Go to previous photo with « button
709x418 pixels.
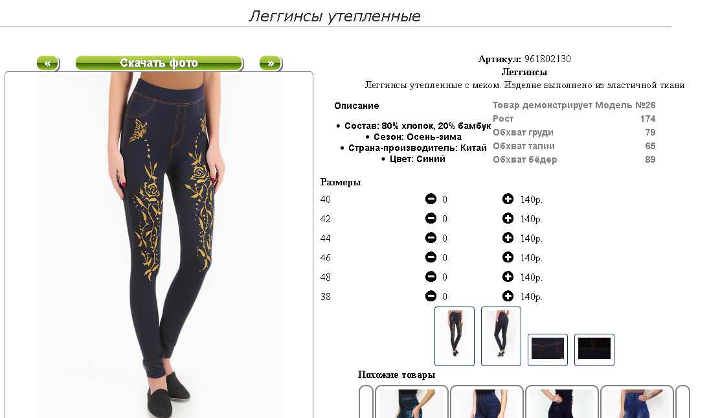(48, 64)
